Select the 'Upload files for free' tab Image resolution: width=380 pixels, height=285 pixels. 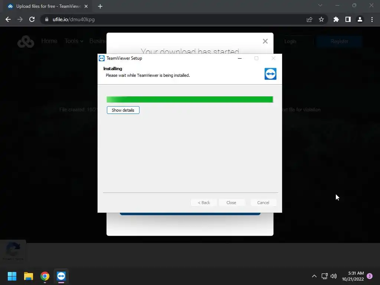pyautogui.click(x=46, y=6)
